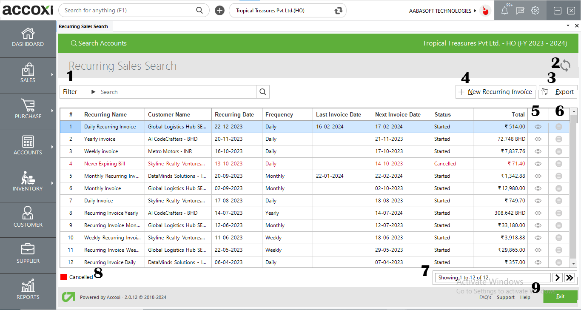Switch to the Recurring Sales Search tab

pyautogui.click(x=84, y=26)
